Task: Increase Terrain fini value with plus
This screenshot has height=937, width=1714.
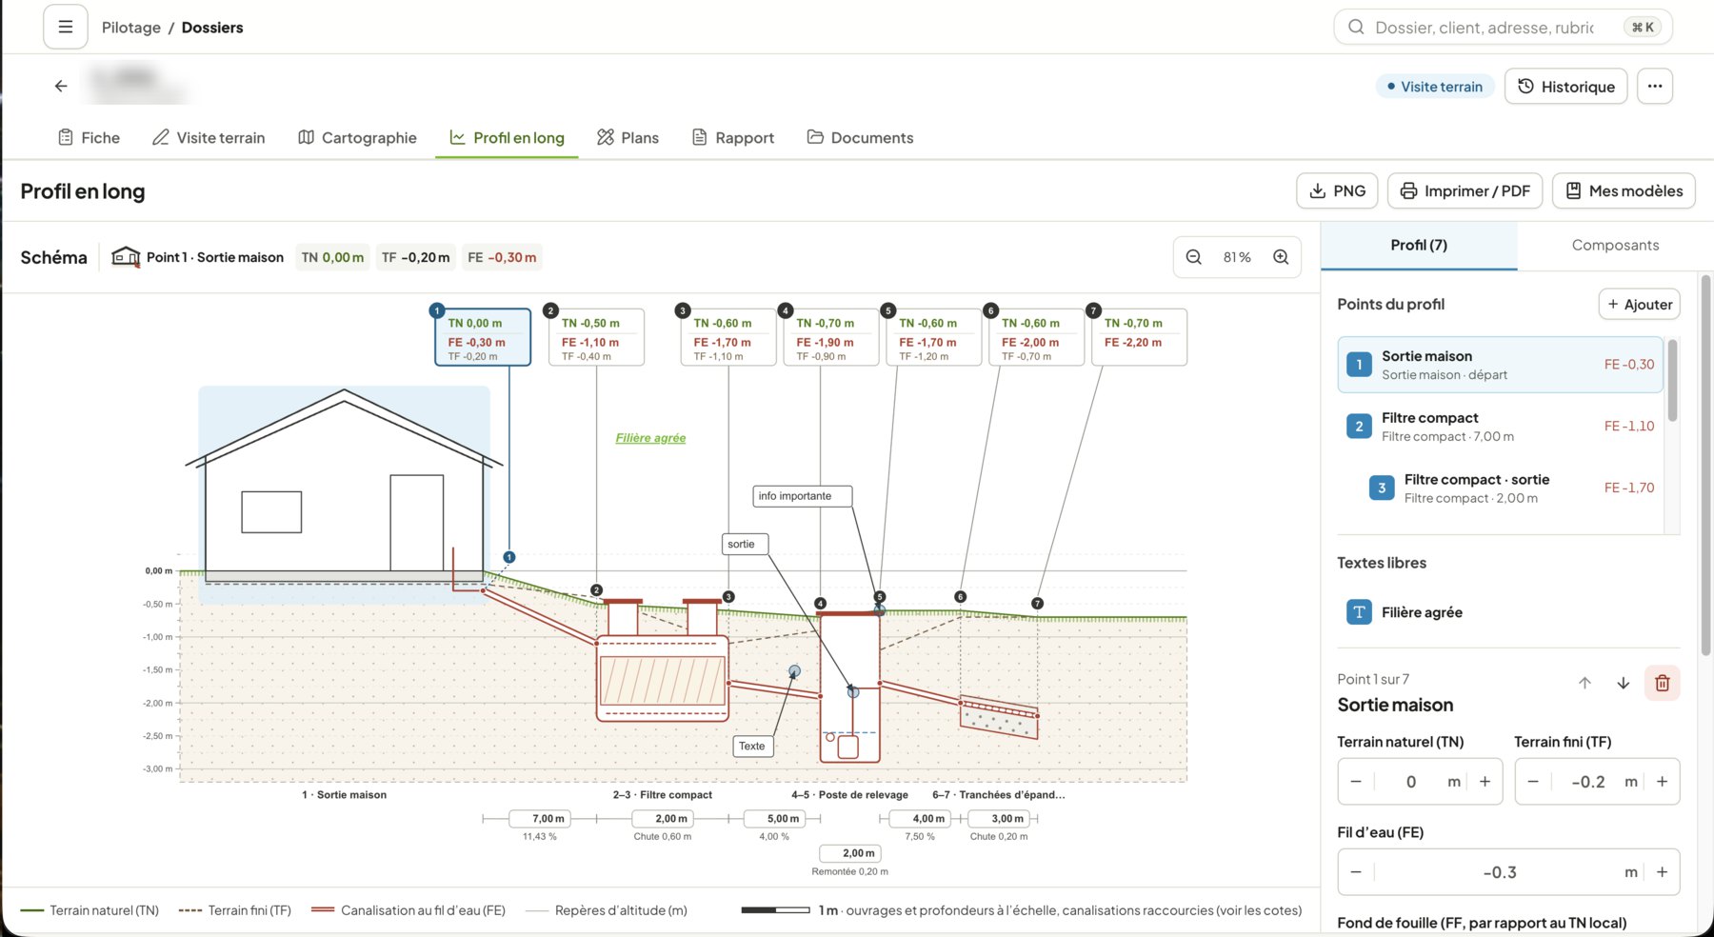Action: tap(1662, 782)
